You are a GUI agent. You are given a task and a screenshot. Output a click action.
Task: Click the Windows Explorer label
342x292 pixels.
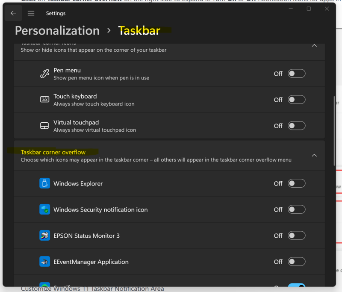coord(78,183)
